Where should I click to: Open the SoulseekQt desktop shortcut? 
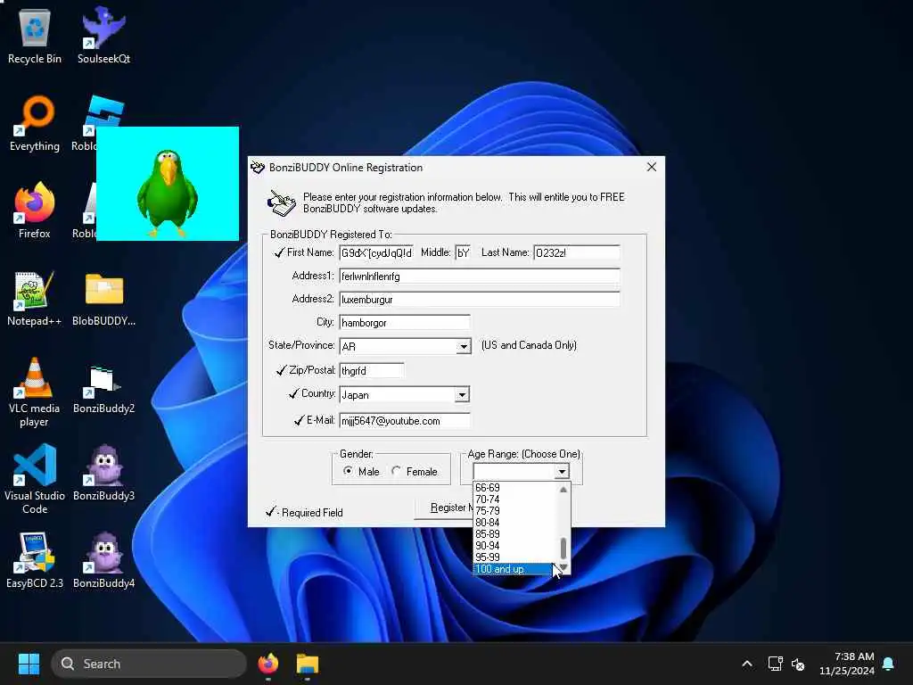click(103, 36)
